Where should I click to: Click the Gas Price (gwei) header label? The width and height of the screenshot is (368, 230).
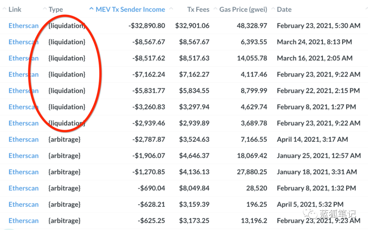(243, 10)
